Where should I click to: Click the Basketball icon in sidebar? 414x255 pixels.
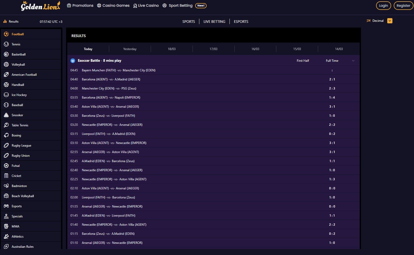6,54
